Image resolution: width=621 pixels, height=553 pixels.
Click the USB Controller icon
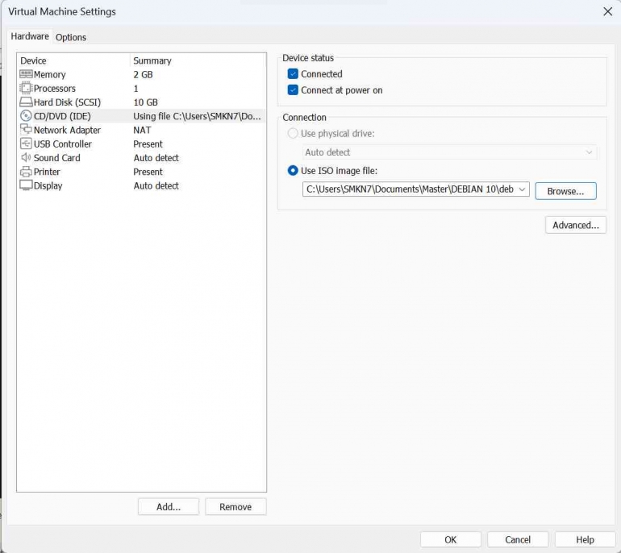coord(26,144)
